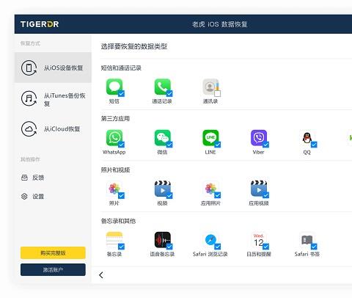Image resolution: width=352 pixels, height=298 pixels.
Task: Click the '老虎 iOS 数据恢复' window title
Action: [219, 24]
